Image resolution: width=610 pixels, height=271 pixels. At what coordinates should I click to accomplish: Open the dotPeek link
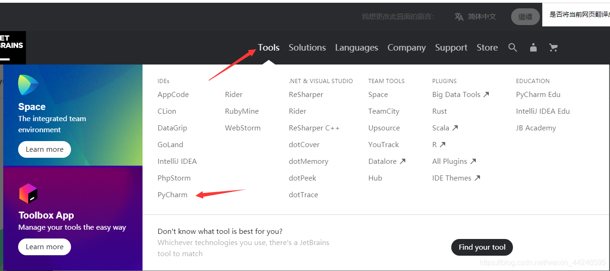[x=303, y=178]
